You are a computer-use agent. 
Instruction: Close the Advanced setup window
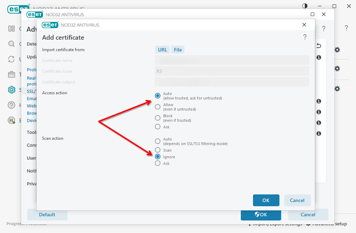coord(324,14)
